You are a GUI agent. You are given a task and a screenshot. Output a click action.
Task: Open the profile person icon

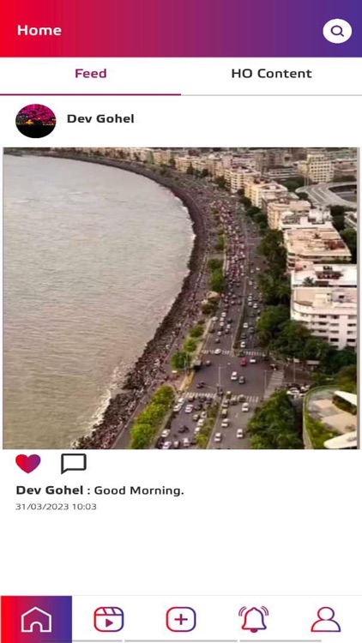tap(325, 619)
